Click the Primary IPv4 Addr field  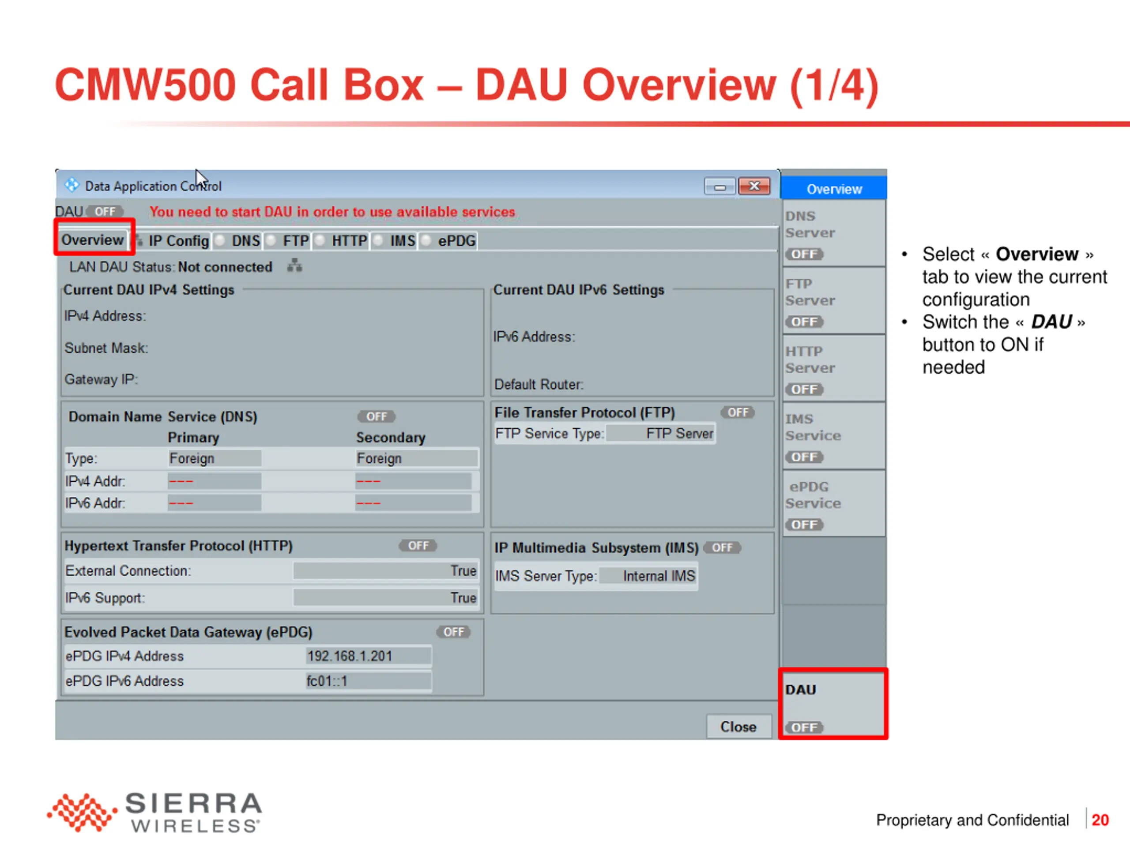click(215, 481)
